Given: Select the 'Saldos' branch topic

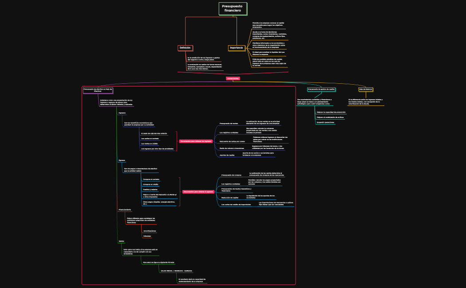Looking at the screenshot, I should 121,241.
